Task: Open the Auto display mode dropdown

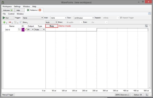Action: point(52,22)
